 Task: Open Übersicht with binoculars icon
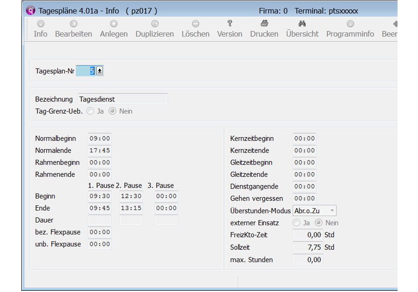coord(302,24)
